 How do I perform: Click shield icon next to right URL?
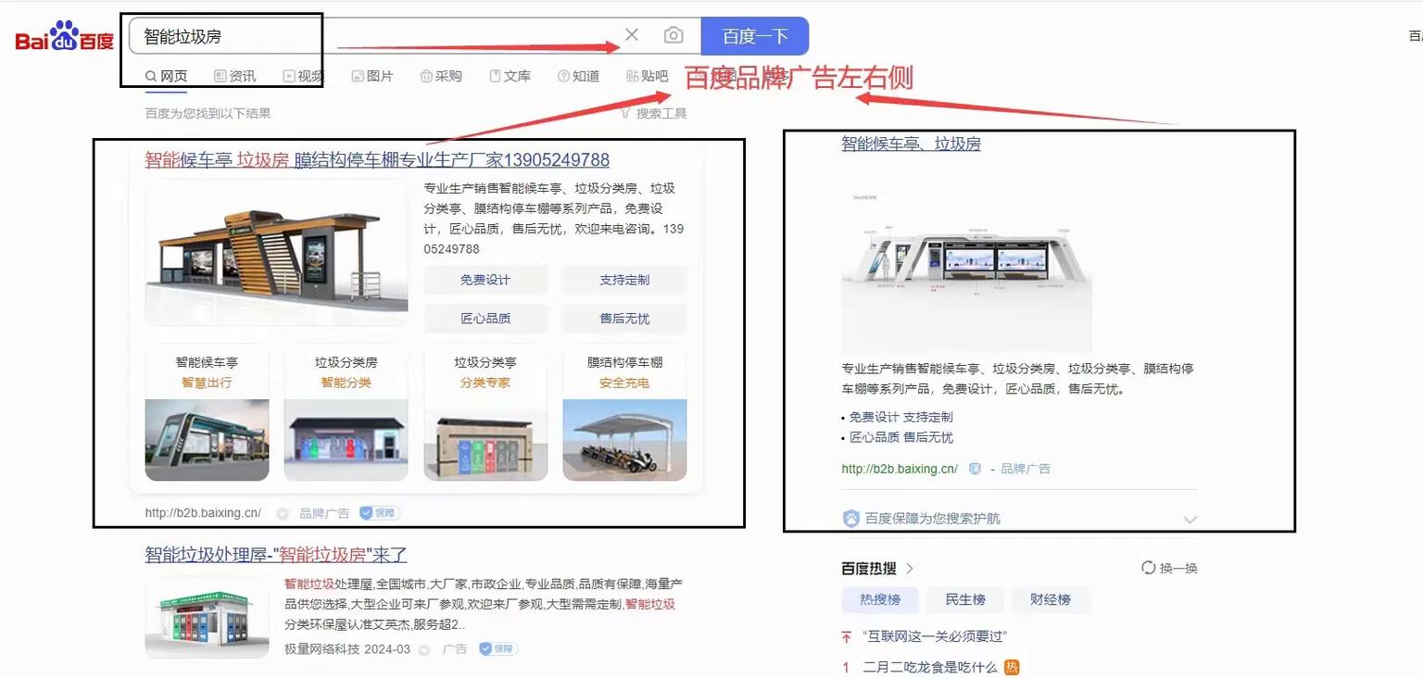975,469
